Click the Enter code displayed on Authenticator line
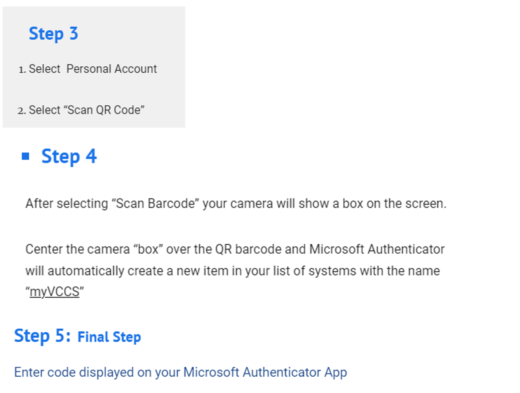 180,372
